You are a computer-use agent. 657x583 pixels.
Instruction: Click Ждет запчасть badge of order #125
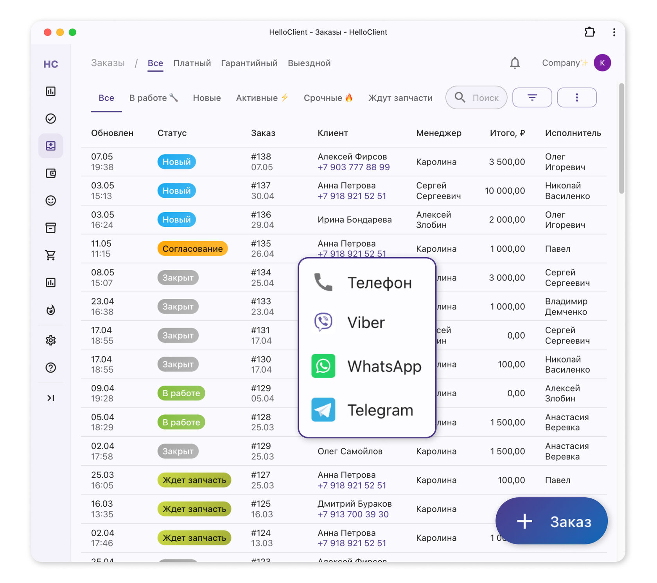click(x=194, y=509)
